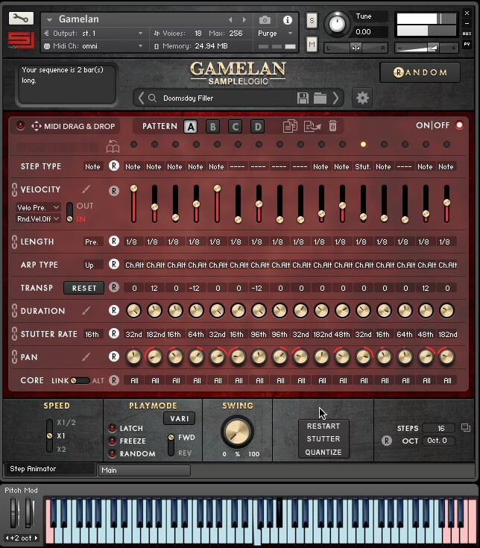The width and height of the screenshot is (480, 548).
Task: Toggle the Velocity link chain icon
Action: 14,189
